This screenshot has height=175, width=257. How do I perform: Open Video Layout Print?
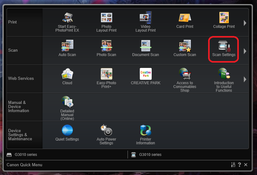(145, 18)
